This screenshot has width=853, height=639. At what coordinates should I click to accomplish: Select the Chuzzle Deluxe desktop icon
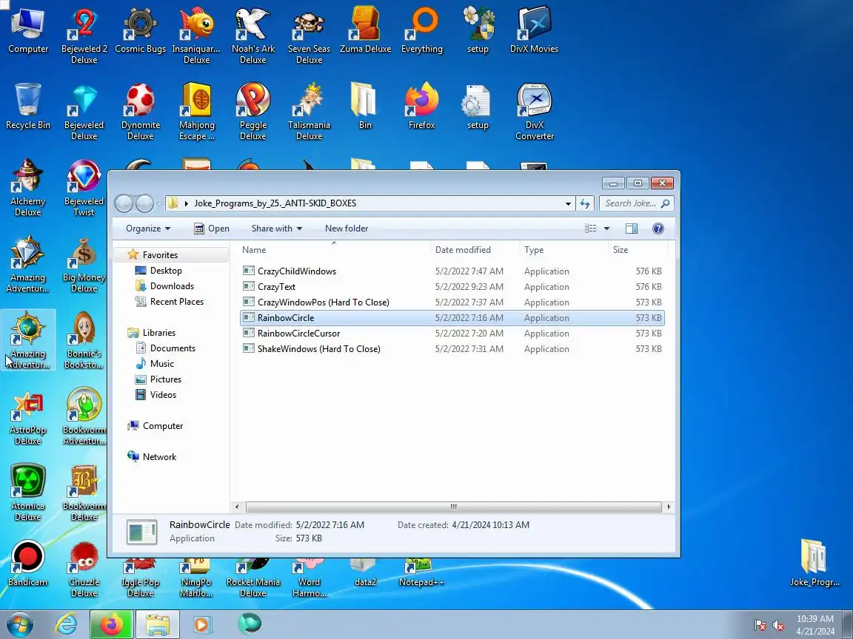tap(84, 569)
